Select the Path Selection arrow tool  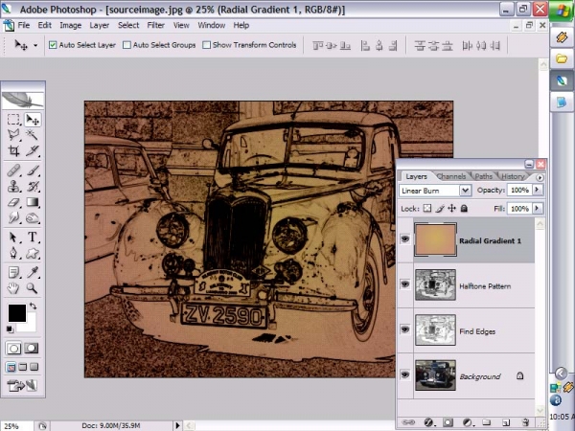coord(13,238)
